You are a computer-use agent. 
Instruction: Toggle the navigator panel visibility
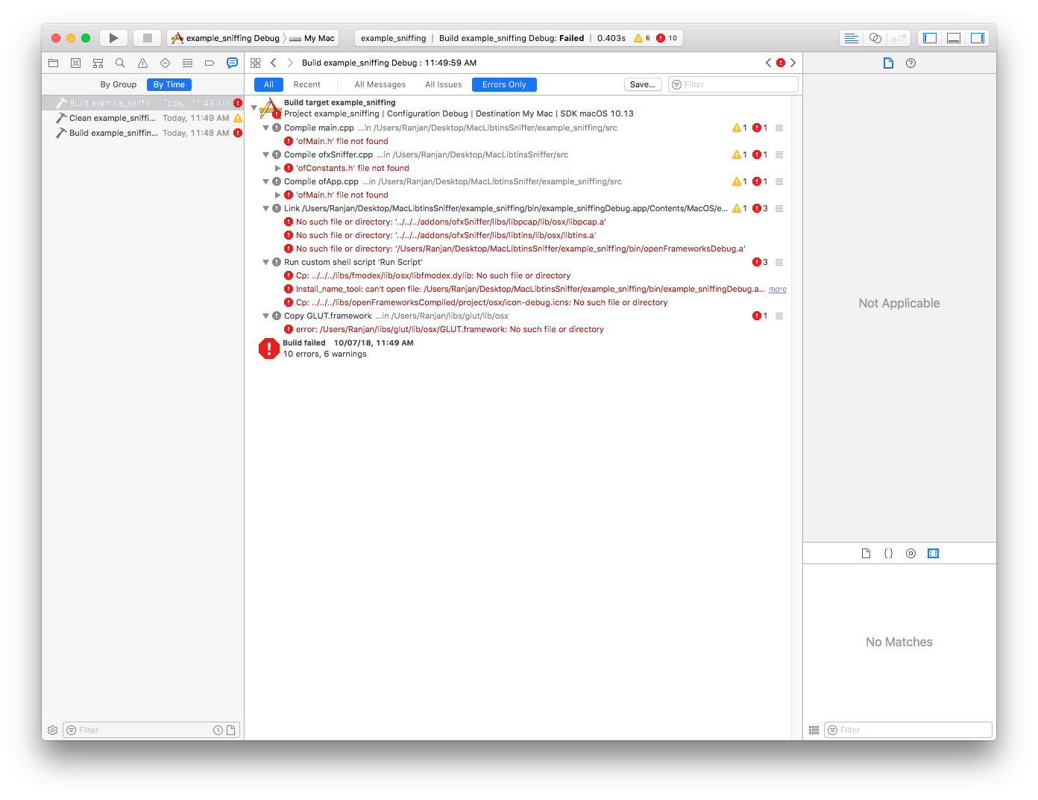(929, 37)
